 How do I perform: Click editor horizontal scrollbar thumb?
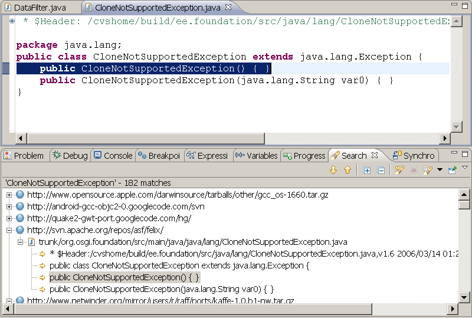(146, 139)
